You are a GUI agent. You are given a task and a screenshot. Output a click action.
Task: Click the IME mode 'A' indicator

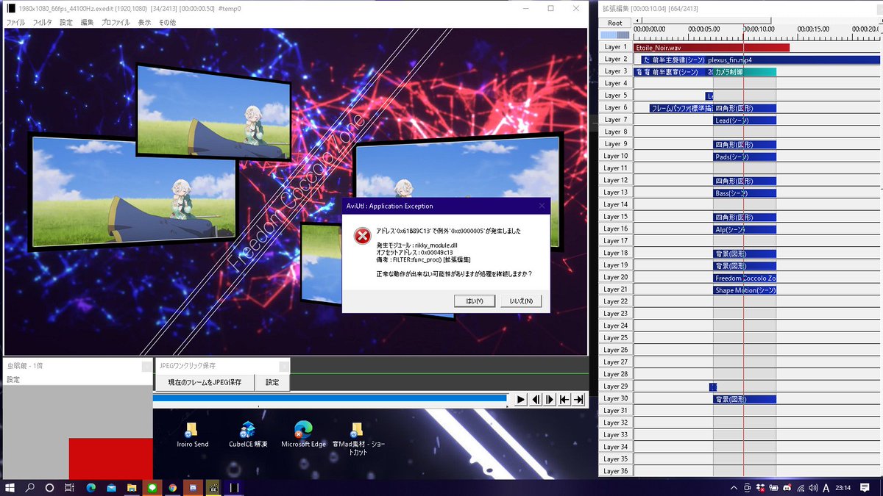(x=826, y=487)
